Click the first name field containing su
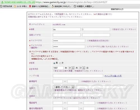Viewport: 140px width, 110px height. [x=67, y=29]
